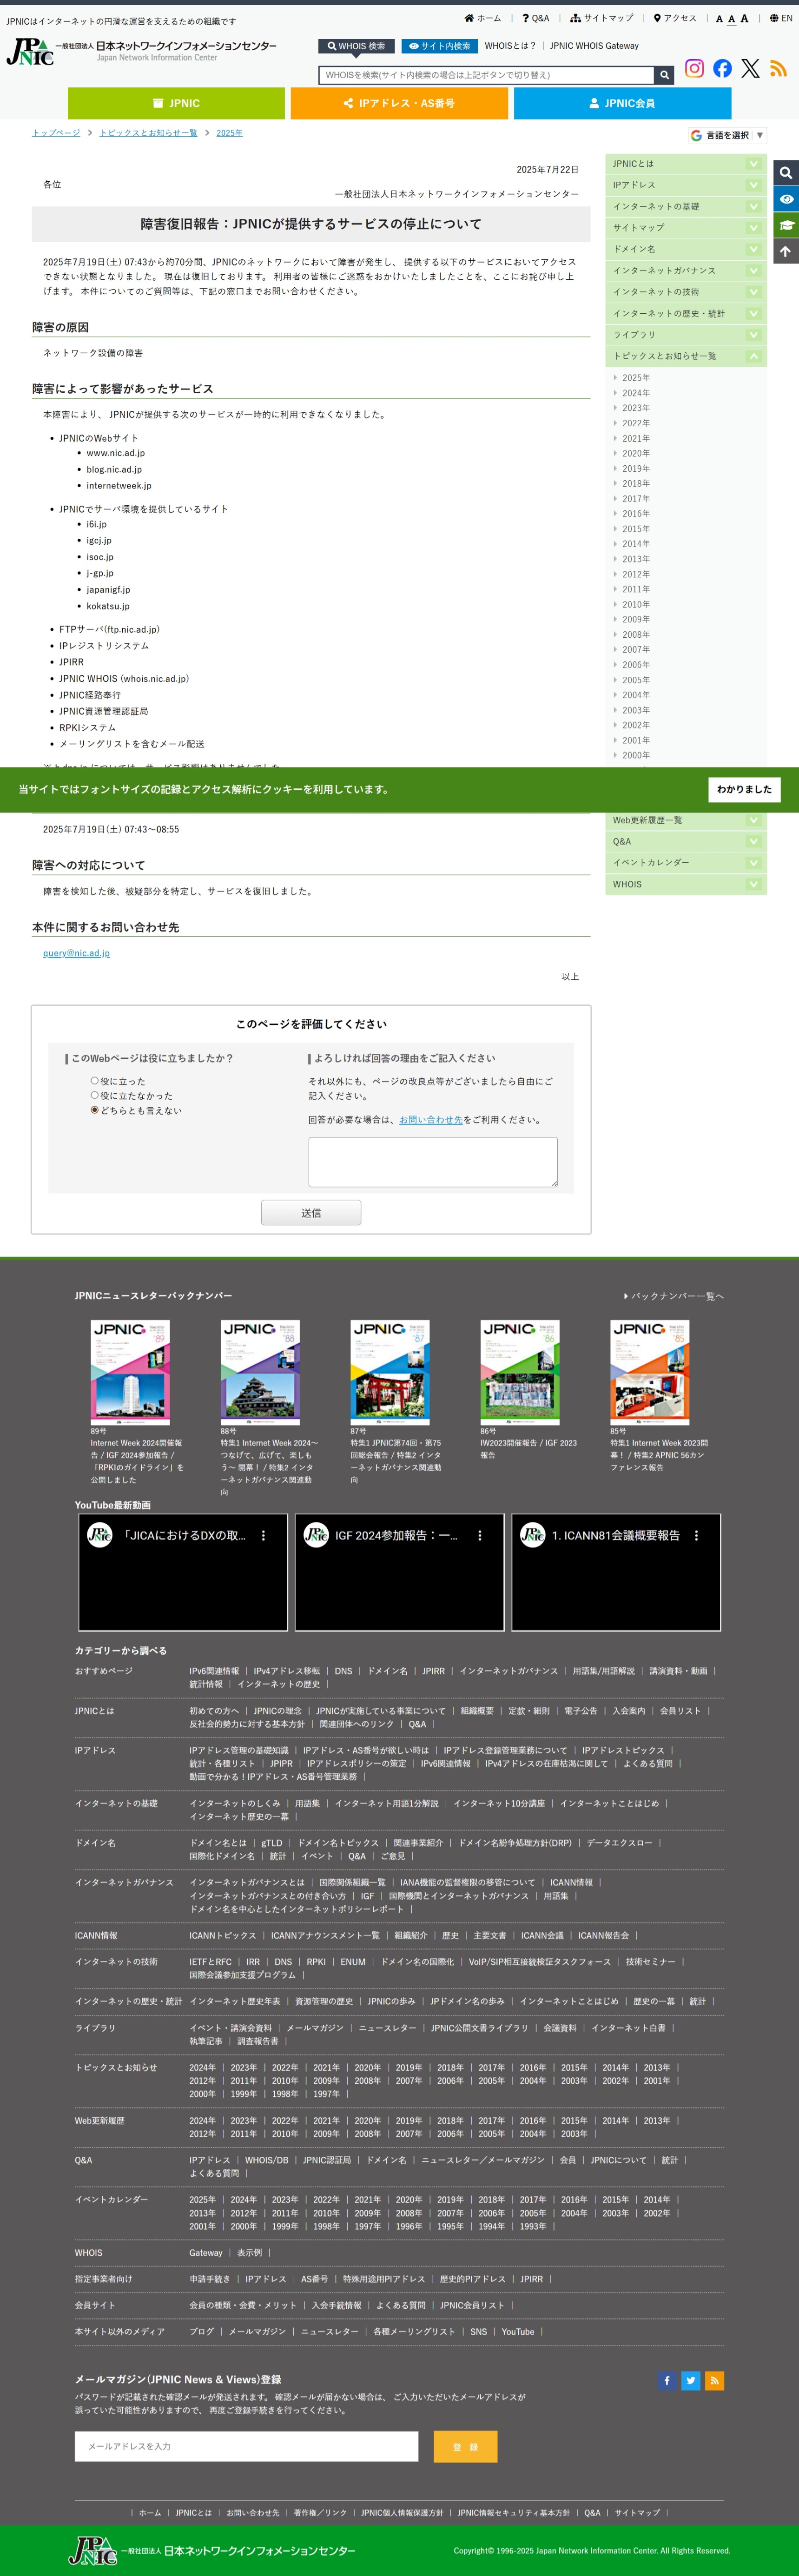Viewport: 799px width, 2576px height.
Task: Select the 役に立たなかった radio button
Action: [95, 1095]
